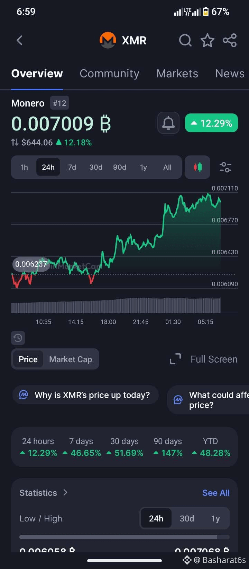Add XMR to watchlist star

click(x=207, y=40)
